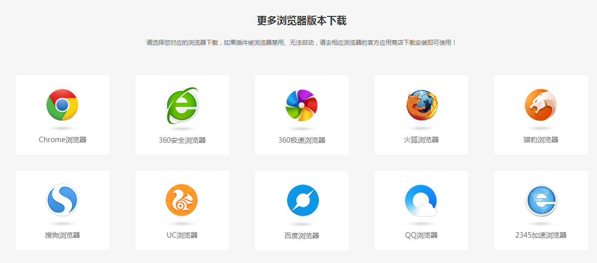This screenshot has width=597, height=263.
Task: Open the Chrome浏览器 download link
Action: (63, 140)
